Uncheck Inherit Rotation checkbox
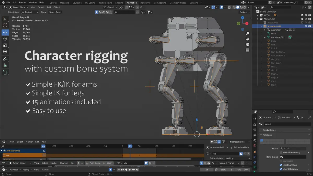This screenshot has height=176, width=313. point(281,169)
